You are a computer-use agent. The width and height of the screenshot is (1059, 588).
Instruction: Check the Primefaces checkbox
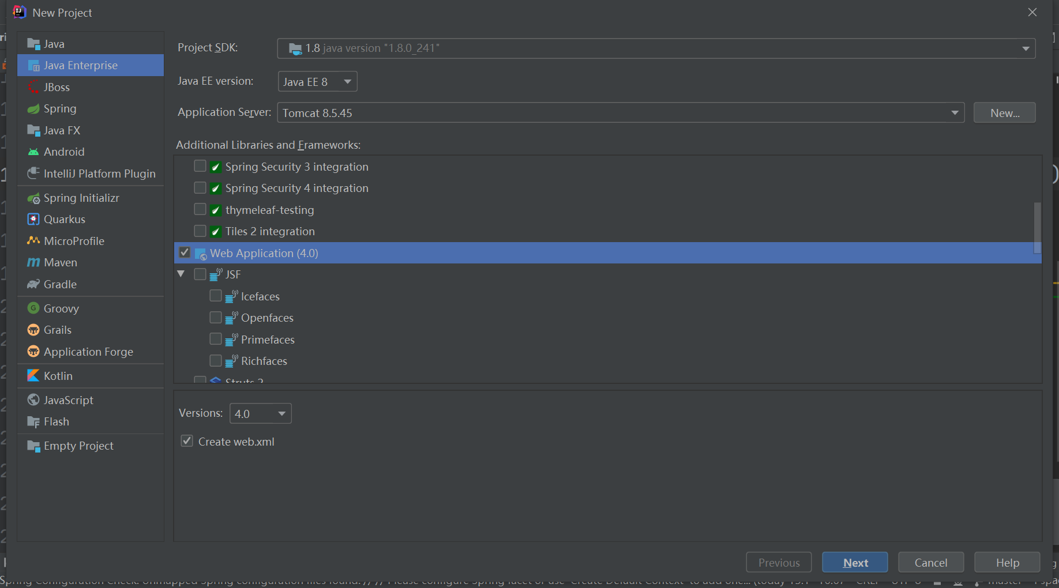pos(216,339)
